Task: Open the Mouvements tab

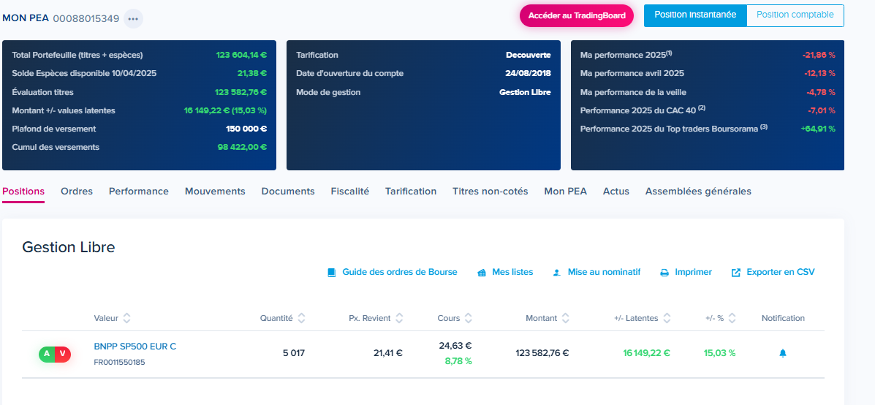Action: [215, 192]
